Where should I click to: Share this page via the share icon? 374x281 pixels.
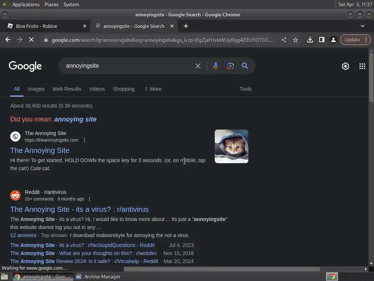(x=283, y=40)
